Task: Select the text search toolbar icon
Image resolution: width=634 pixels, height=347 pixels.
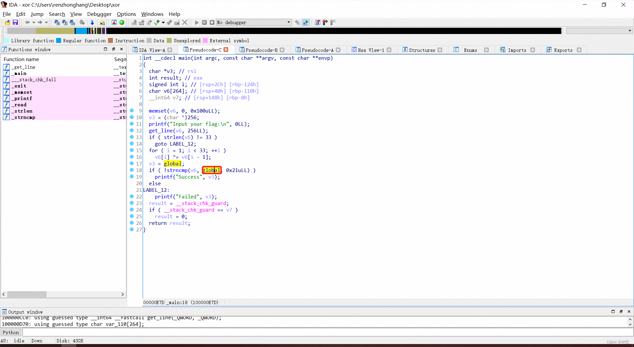Action: click(x=65, y=22)
